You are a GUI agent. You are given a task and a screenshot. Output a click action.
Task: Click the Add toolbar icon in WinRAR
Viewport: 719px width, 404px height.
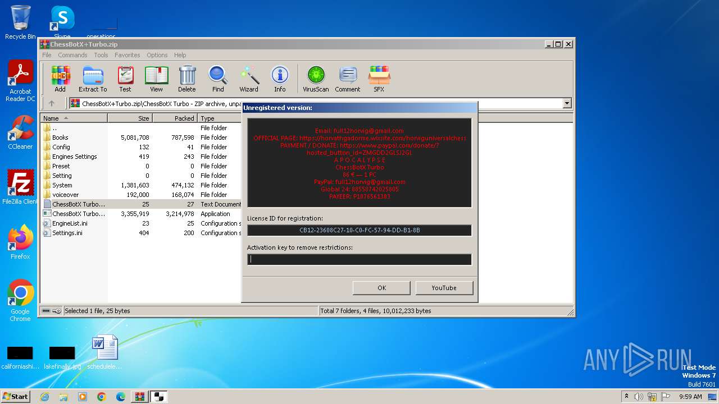60,79
